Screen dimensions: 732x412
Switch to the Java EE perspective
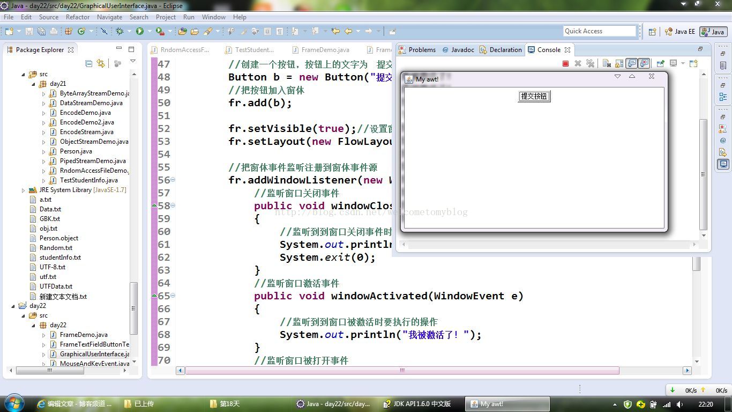[x=679, y=32]
